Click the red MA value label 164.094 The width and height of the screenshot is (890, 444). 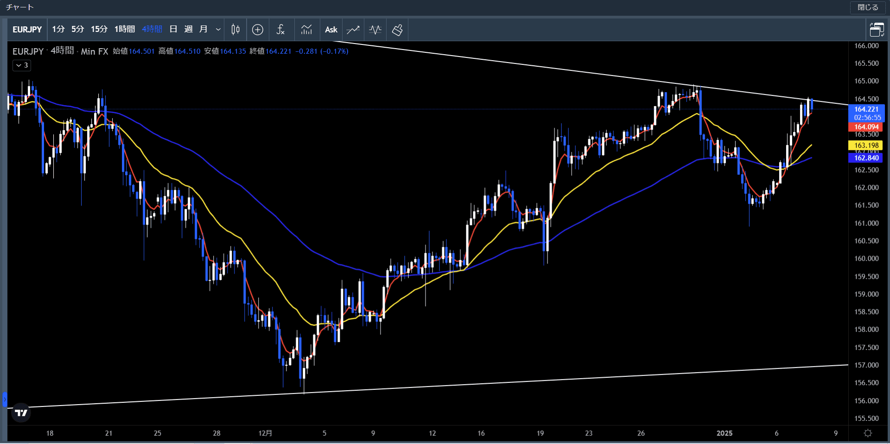(x=866, y=127)
